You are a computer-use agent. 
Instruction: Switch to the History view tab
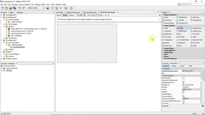pyautogui.click(x=71, y=15)
